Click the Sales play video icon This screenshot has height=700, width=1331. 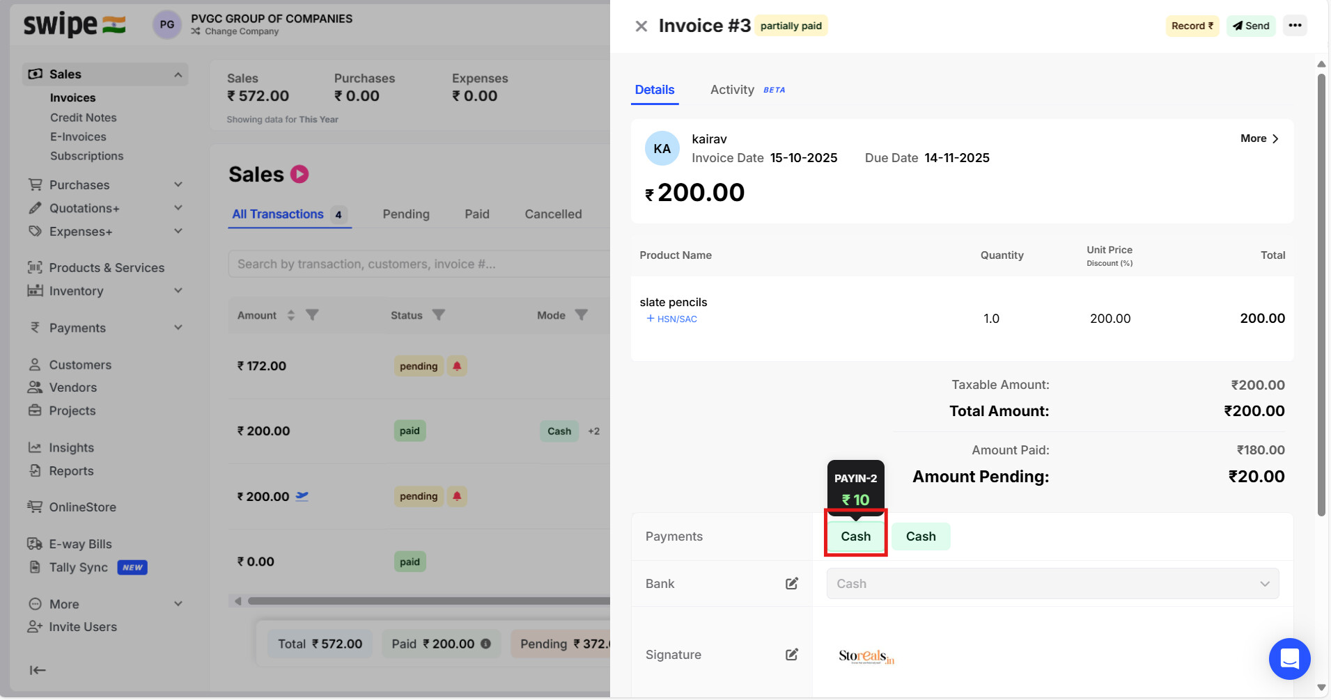pos(299,174)
